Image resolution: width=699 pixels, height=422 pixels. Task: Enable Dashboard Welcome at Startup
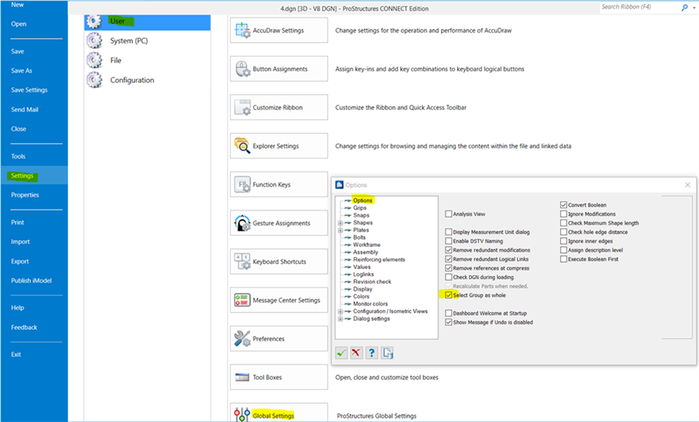point(449,313)
